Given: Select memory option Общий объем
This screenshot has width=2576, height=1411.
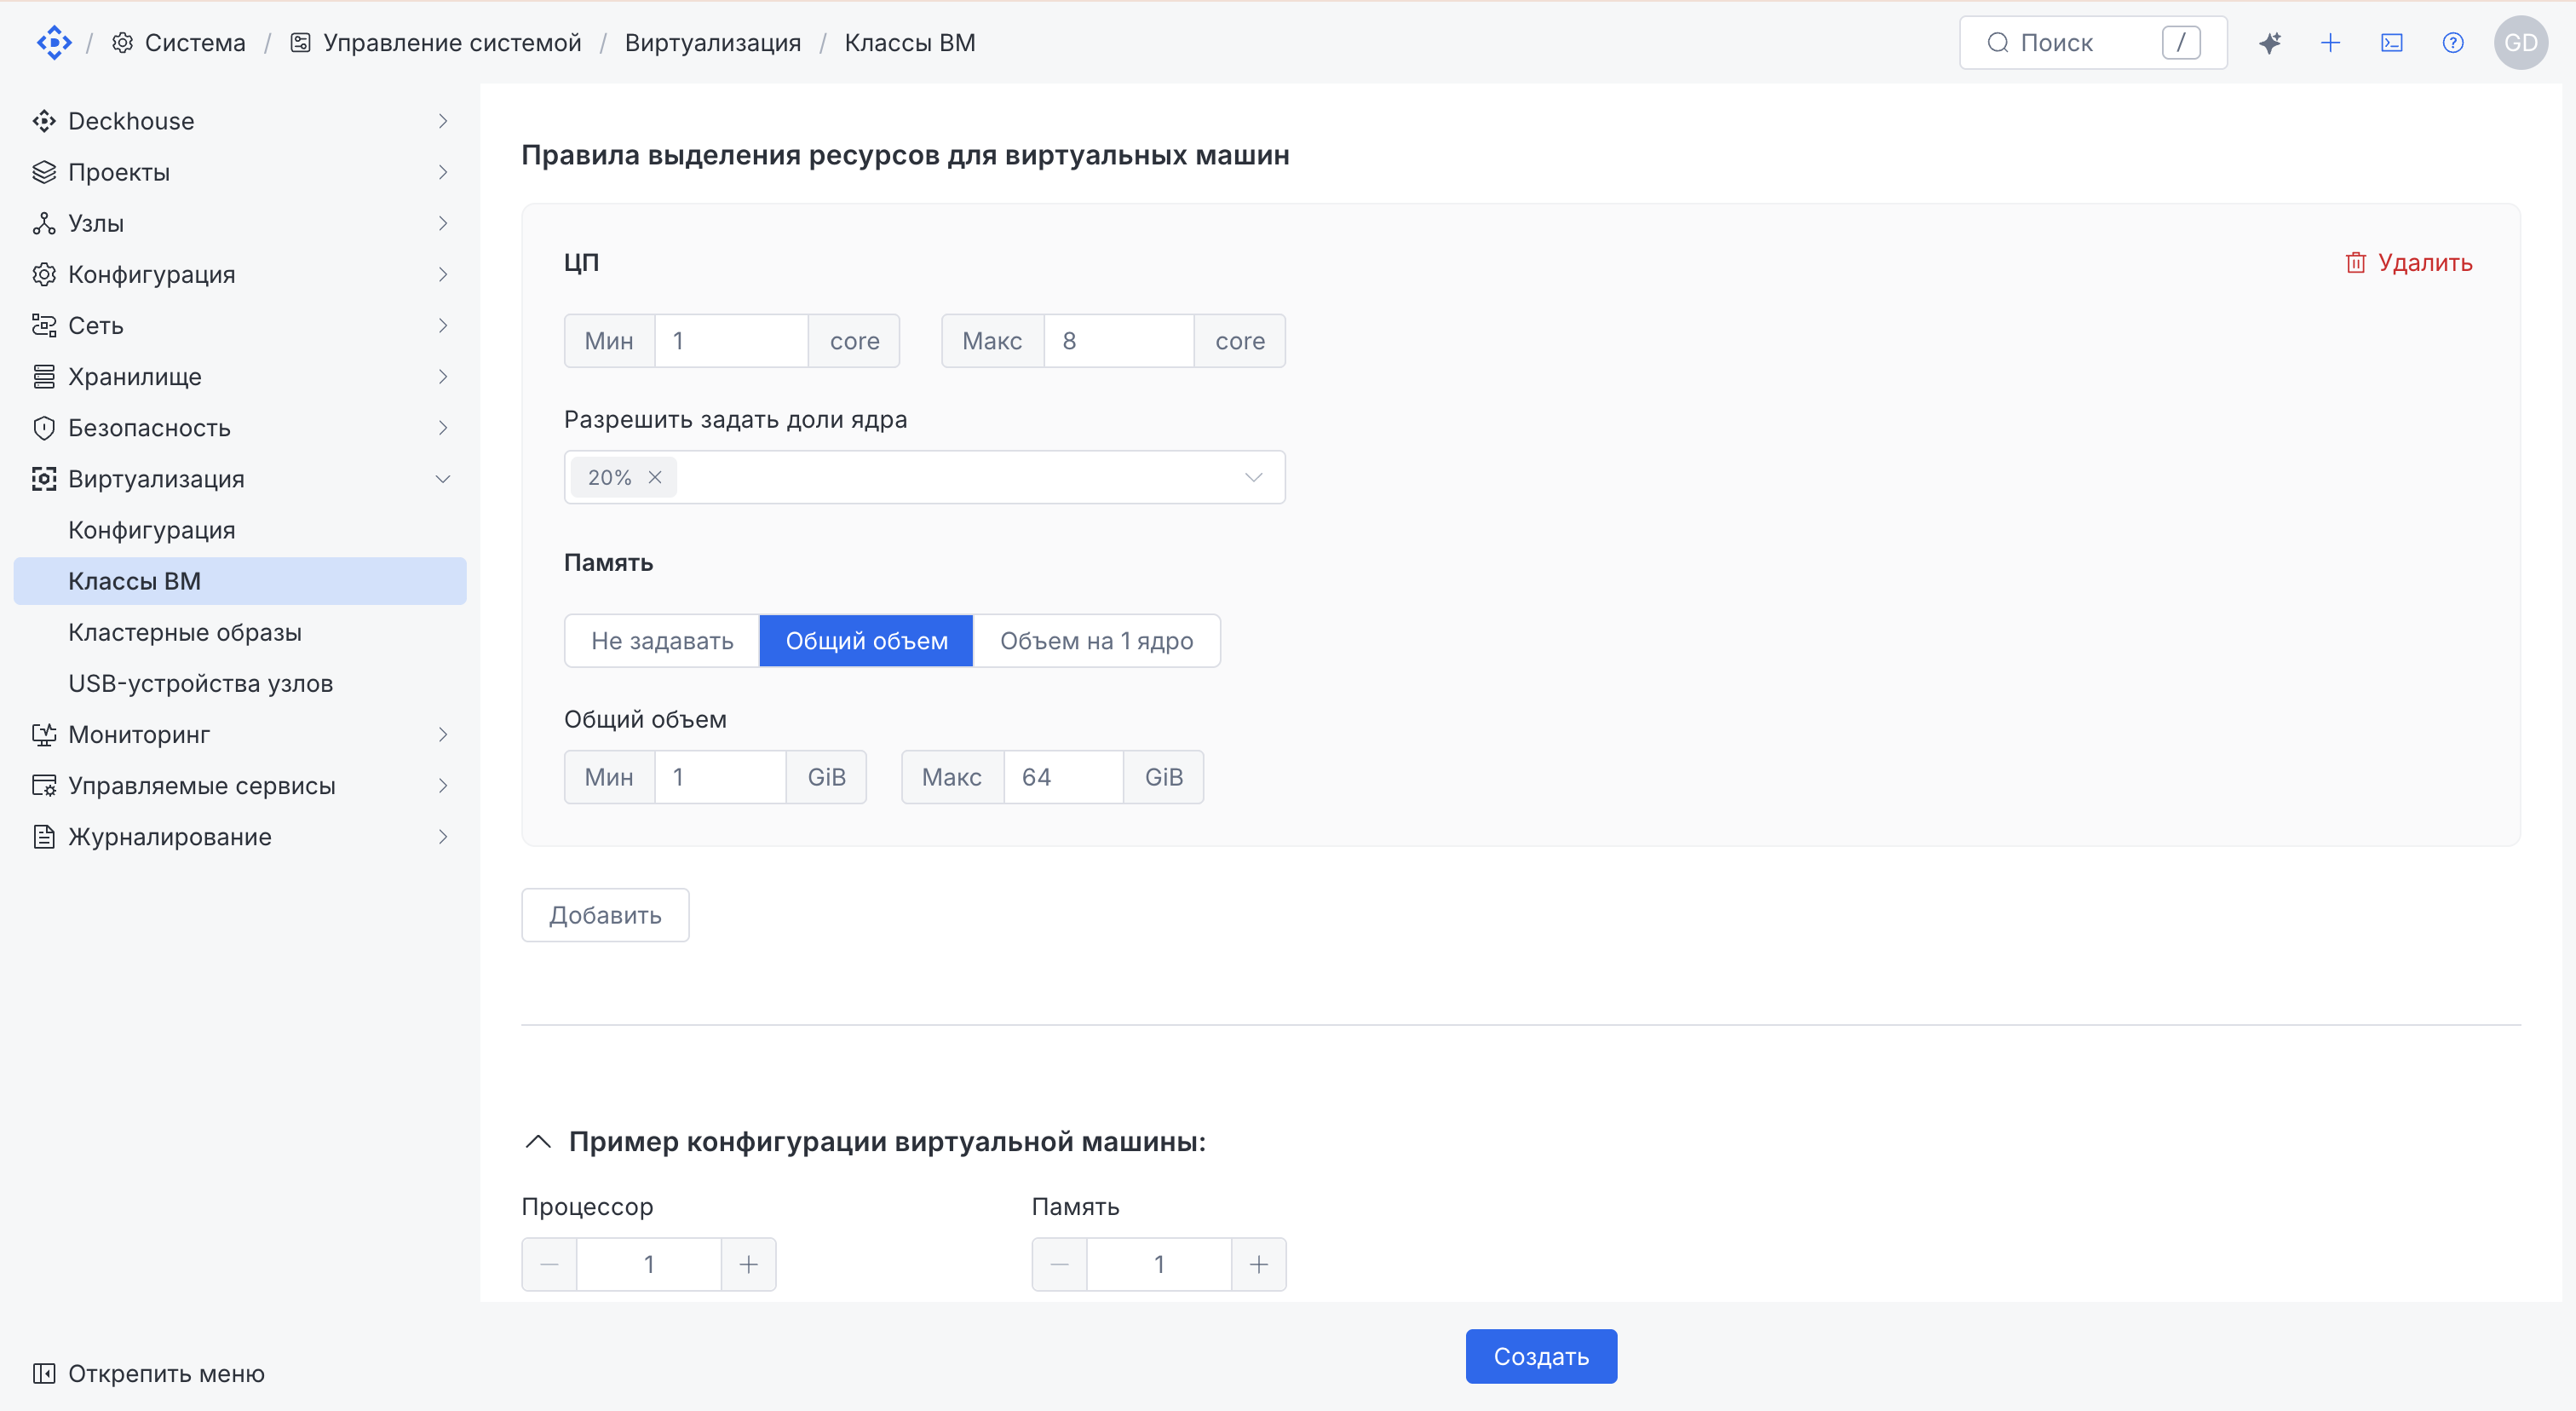Looking at the screenshot, I should click(x=867, y=641).
